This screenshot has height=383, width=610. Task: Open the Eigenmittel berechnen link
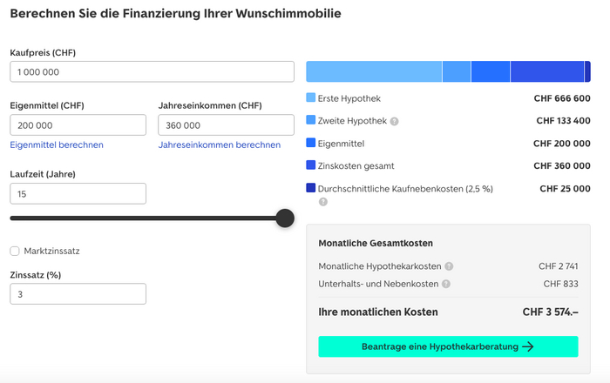57,145
